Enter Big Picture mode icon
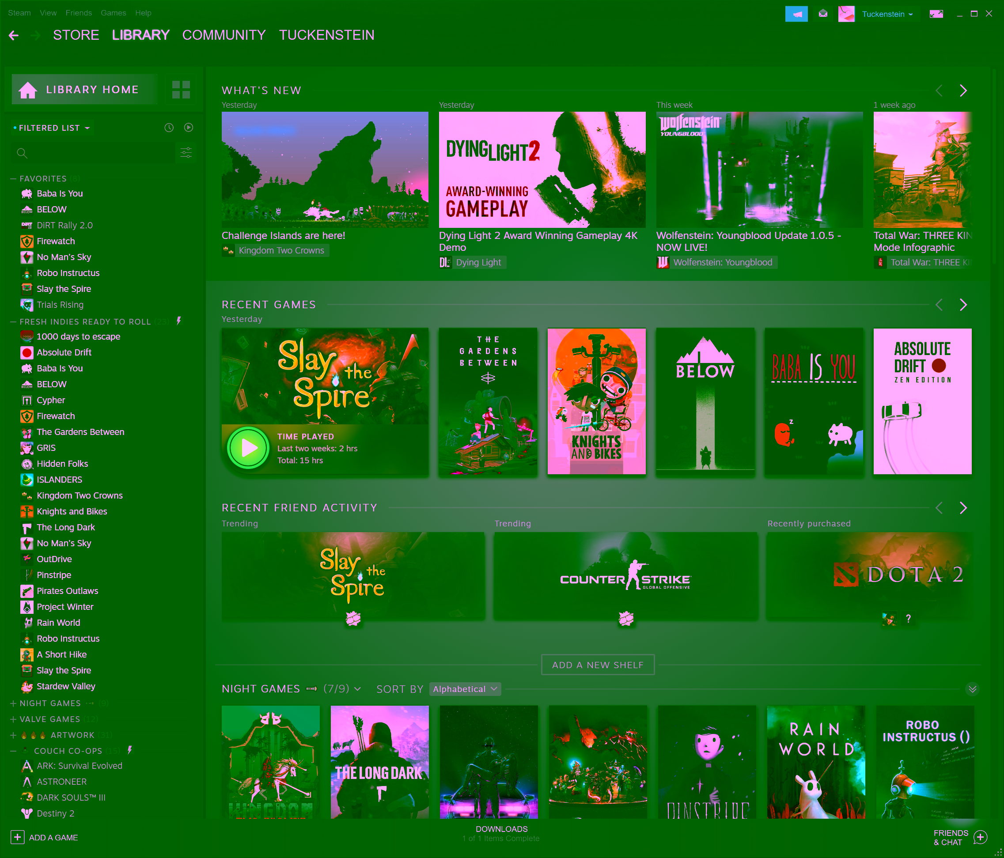The image size is (1004, 858). click(x=936, y=14)
